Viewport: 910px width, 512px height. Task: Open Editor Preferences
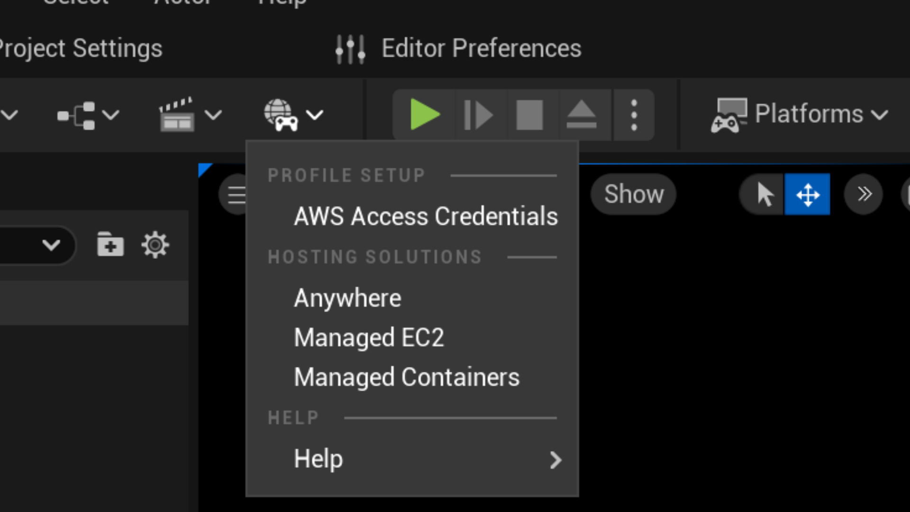459,48
